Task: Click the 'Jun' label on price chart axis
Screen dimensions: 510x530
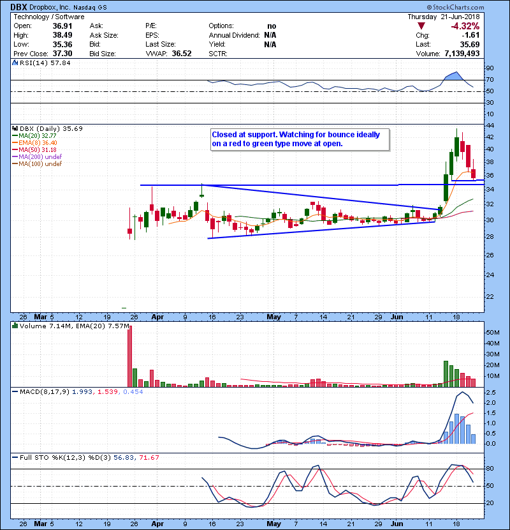Action: [397, 317]
